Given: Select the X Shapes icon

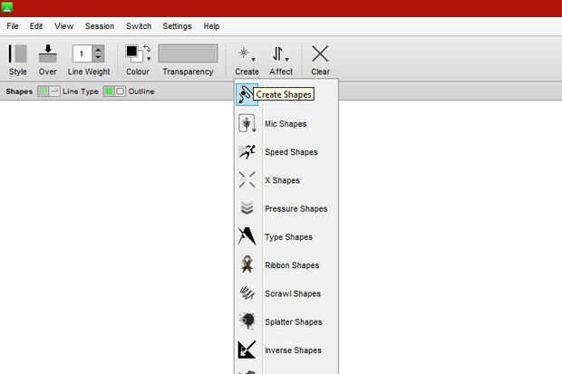Looking at the screenshot, I should tap(247, 179).
